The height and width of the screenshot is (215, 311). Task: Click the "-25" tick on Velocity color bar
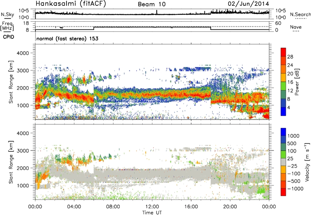[x=293, y=166]
